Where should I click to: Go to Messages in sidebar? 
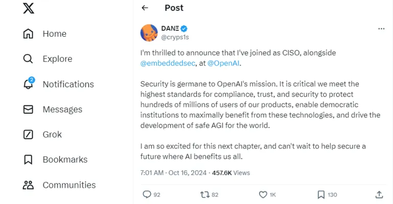point(62,109)
